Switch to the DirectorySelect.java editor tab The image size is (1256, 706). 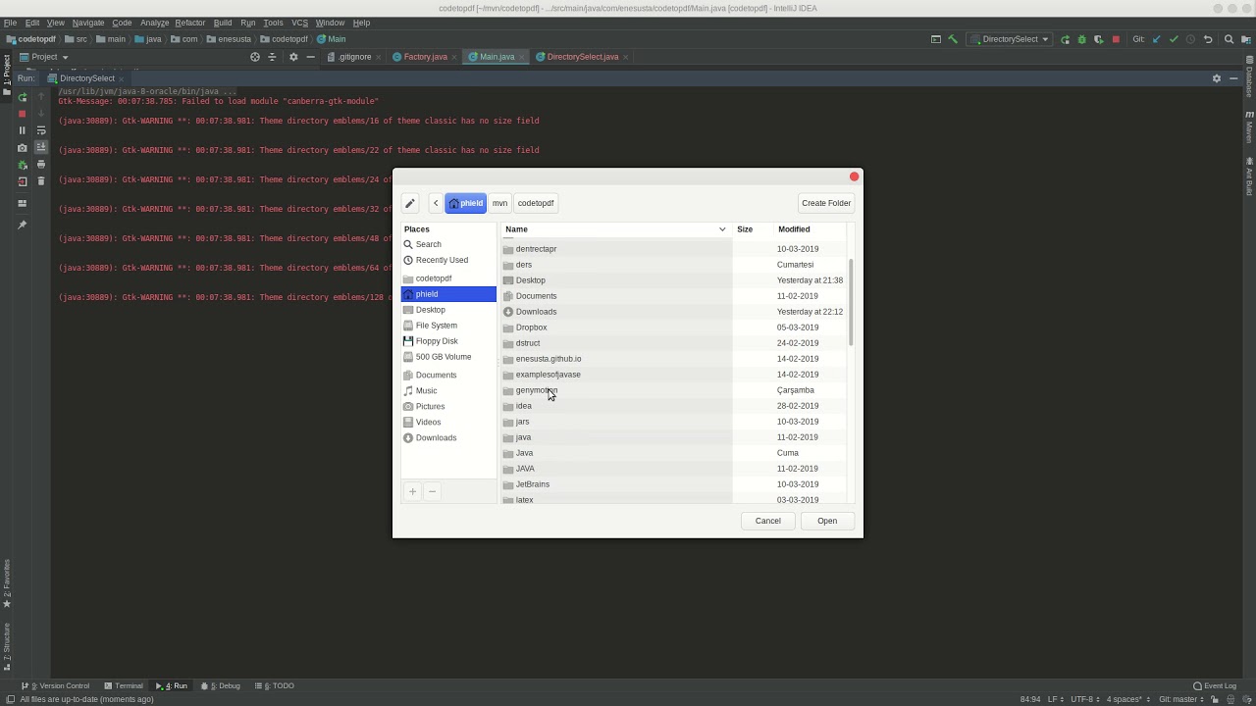click(x=583, y=57)
